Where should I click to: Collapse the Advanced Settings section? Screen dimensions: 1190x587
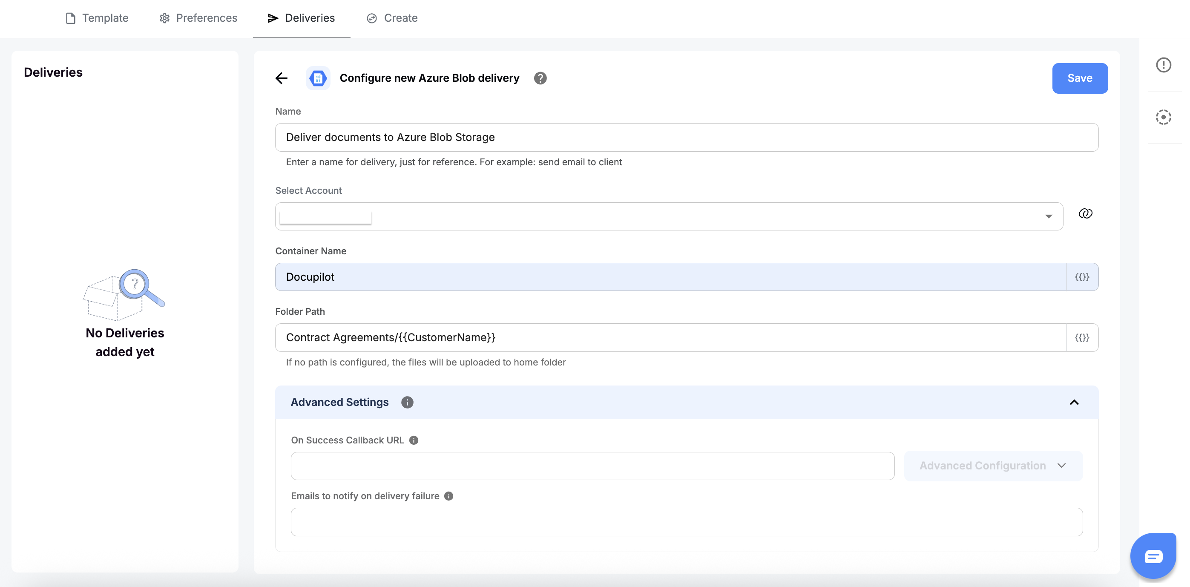1074,402
